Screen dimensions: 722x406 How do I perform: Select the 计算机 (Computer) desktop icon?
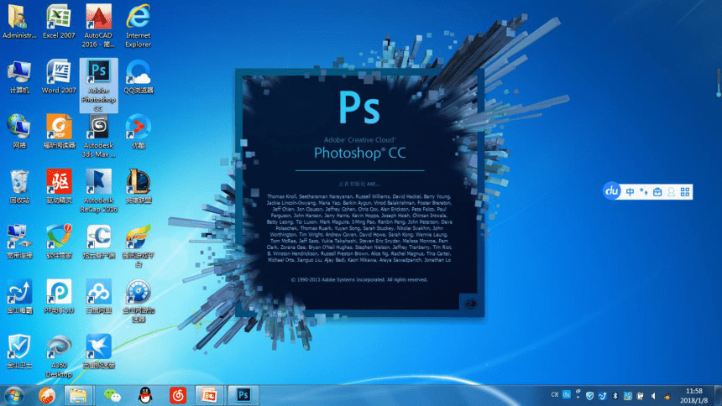pyautogui.click(x=18, y=77)
